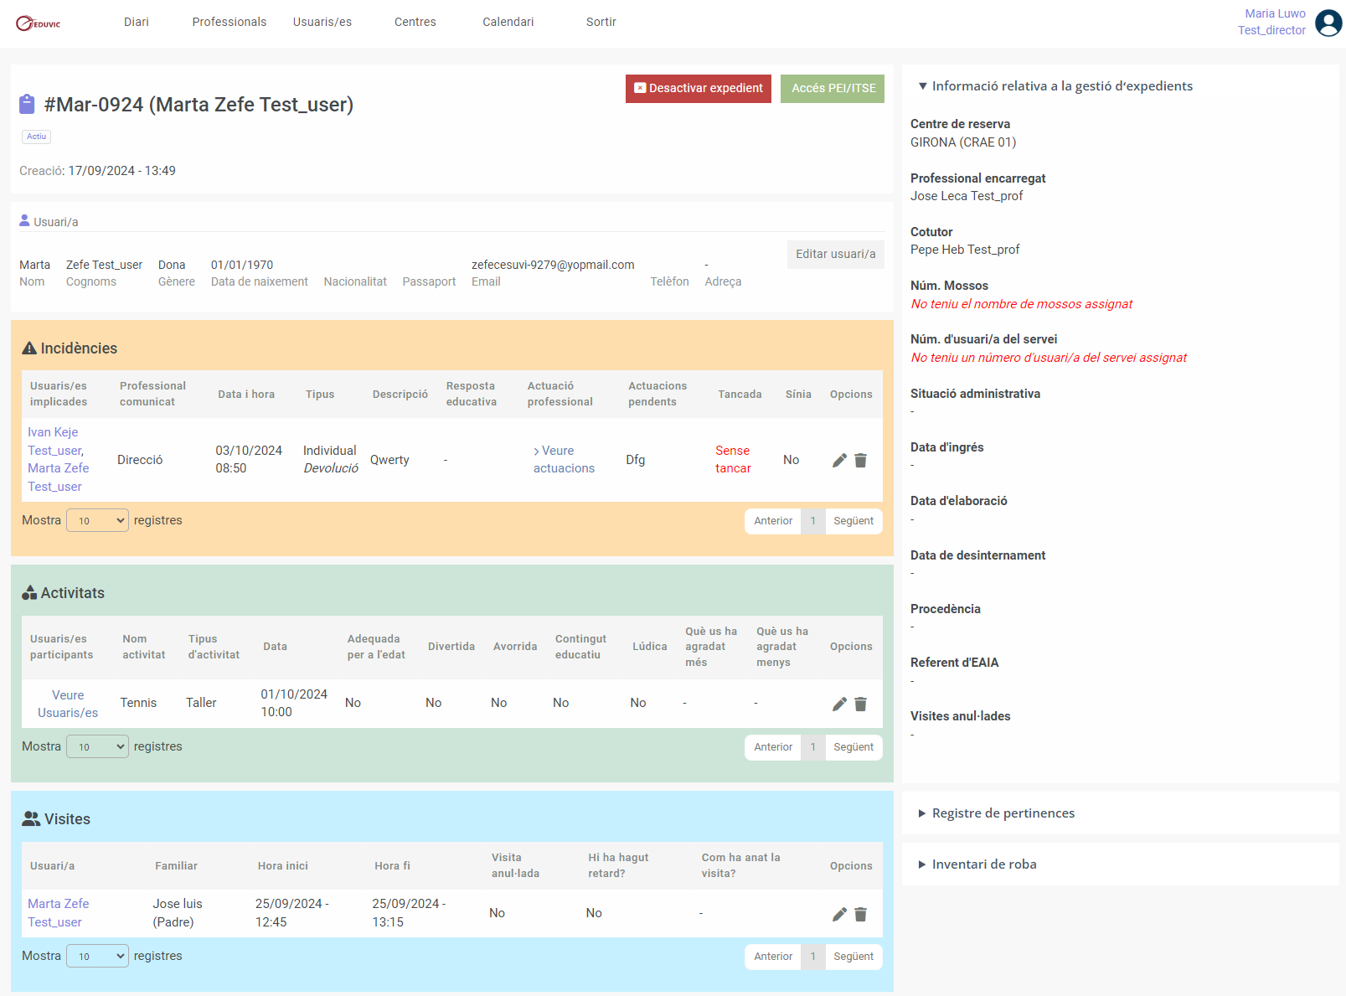Expand Inventari de roba section
This screenshot has width=1346, height=996.
(x=977, y=864)
